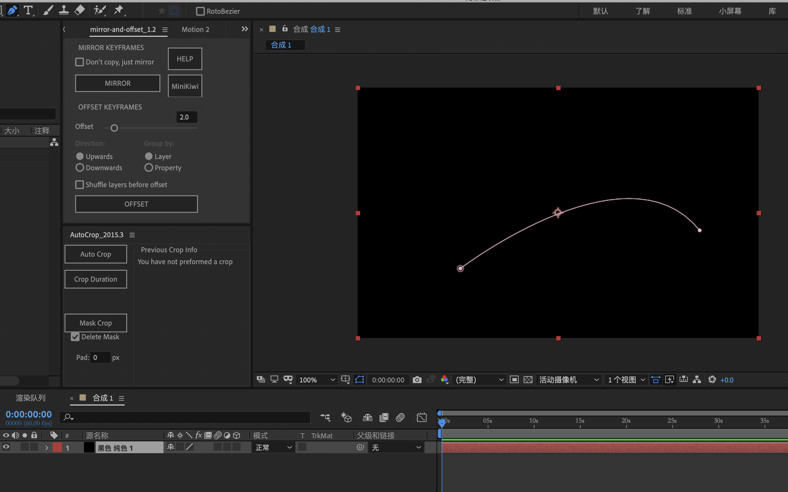Image resolution: width=788 pixels, height=492 pixels.
Task: Select the Type tool
Action: point(29,11)
